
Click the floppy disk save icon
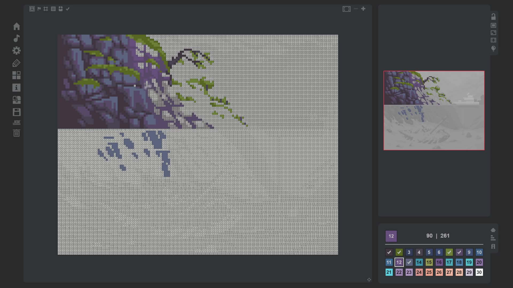click(17, 112)
